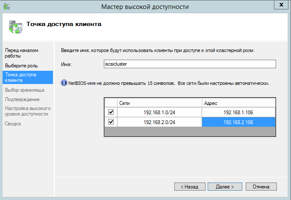Go to the 'Выберите роль' step
291x200 pixels.
21,66
